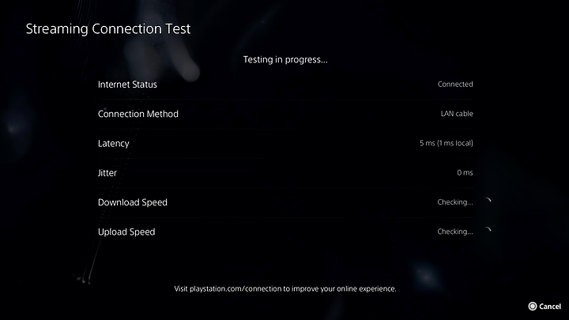Screen dimensions: 569x320
Task: Select the Download Speed row label
Action: (133, 202)
